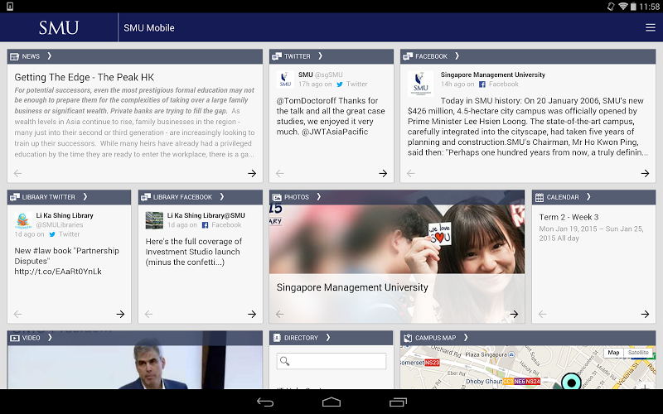663x414 pixels.
Task: Expand Library Twitter section chevron
Action: (85, 196)
